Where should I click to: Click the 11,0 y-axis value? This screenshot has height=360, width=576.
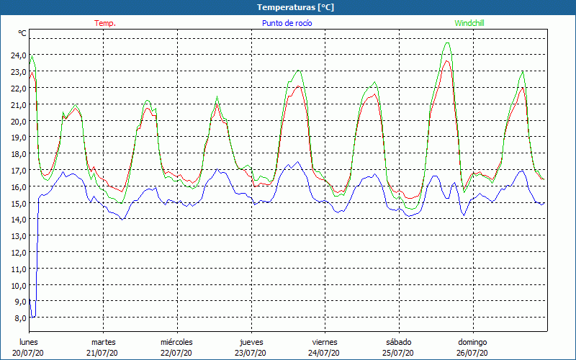(19, 269)
